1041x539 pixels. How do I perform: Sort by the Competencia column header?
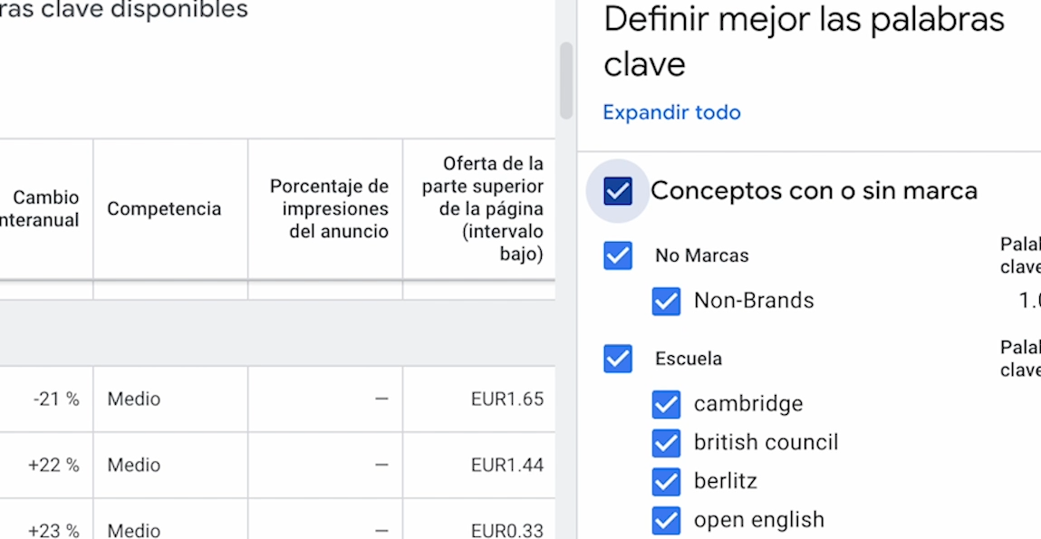(x=164, y=209)
